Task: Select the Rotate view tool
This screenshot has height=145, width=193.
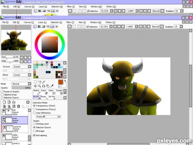Action: 43,86
